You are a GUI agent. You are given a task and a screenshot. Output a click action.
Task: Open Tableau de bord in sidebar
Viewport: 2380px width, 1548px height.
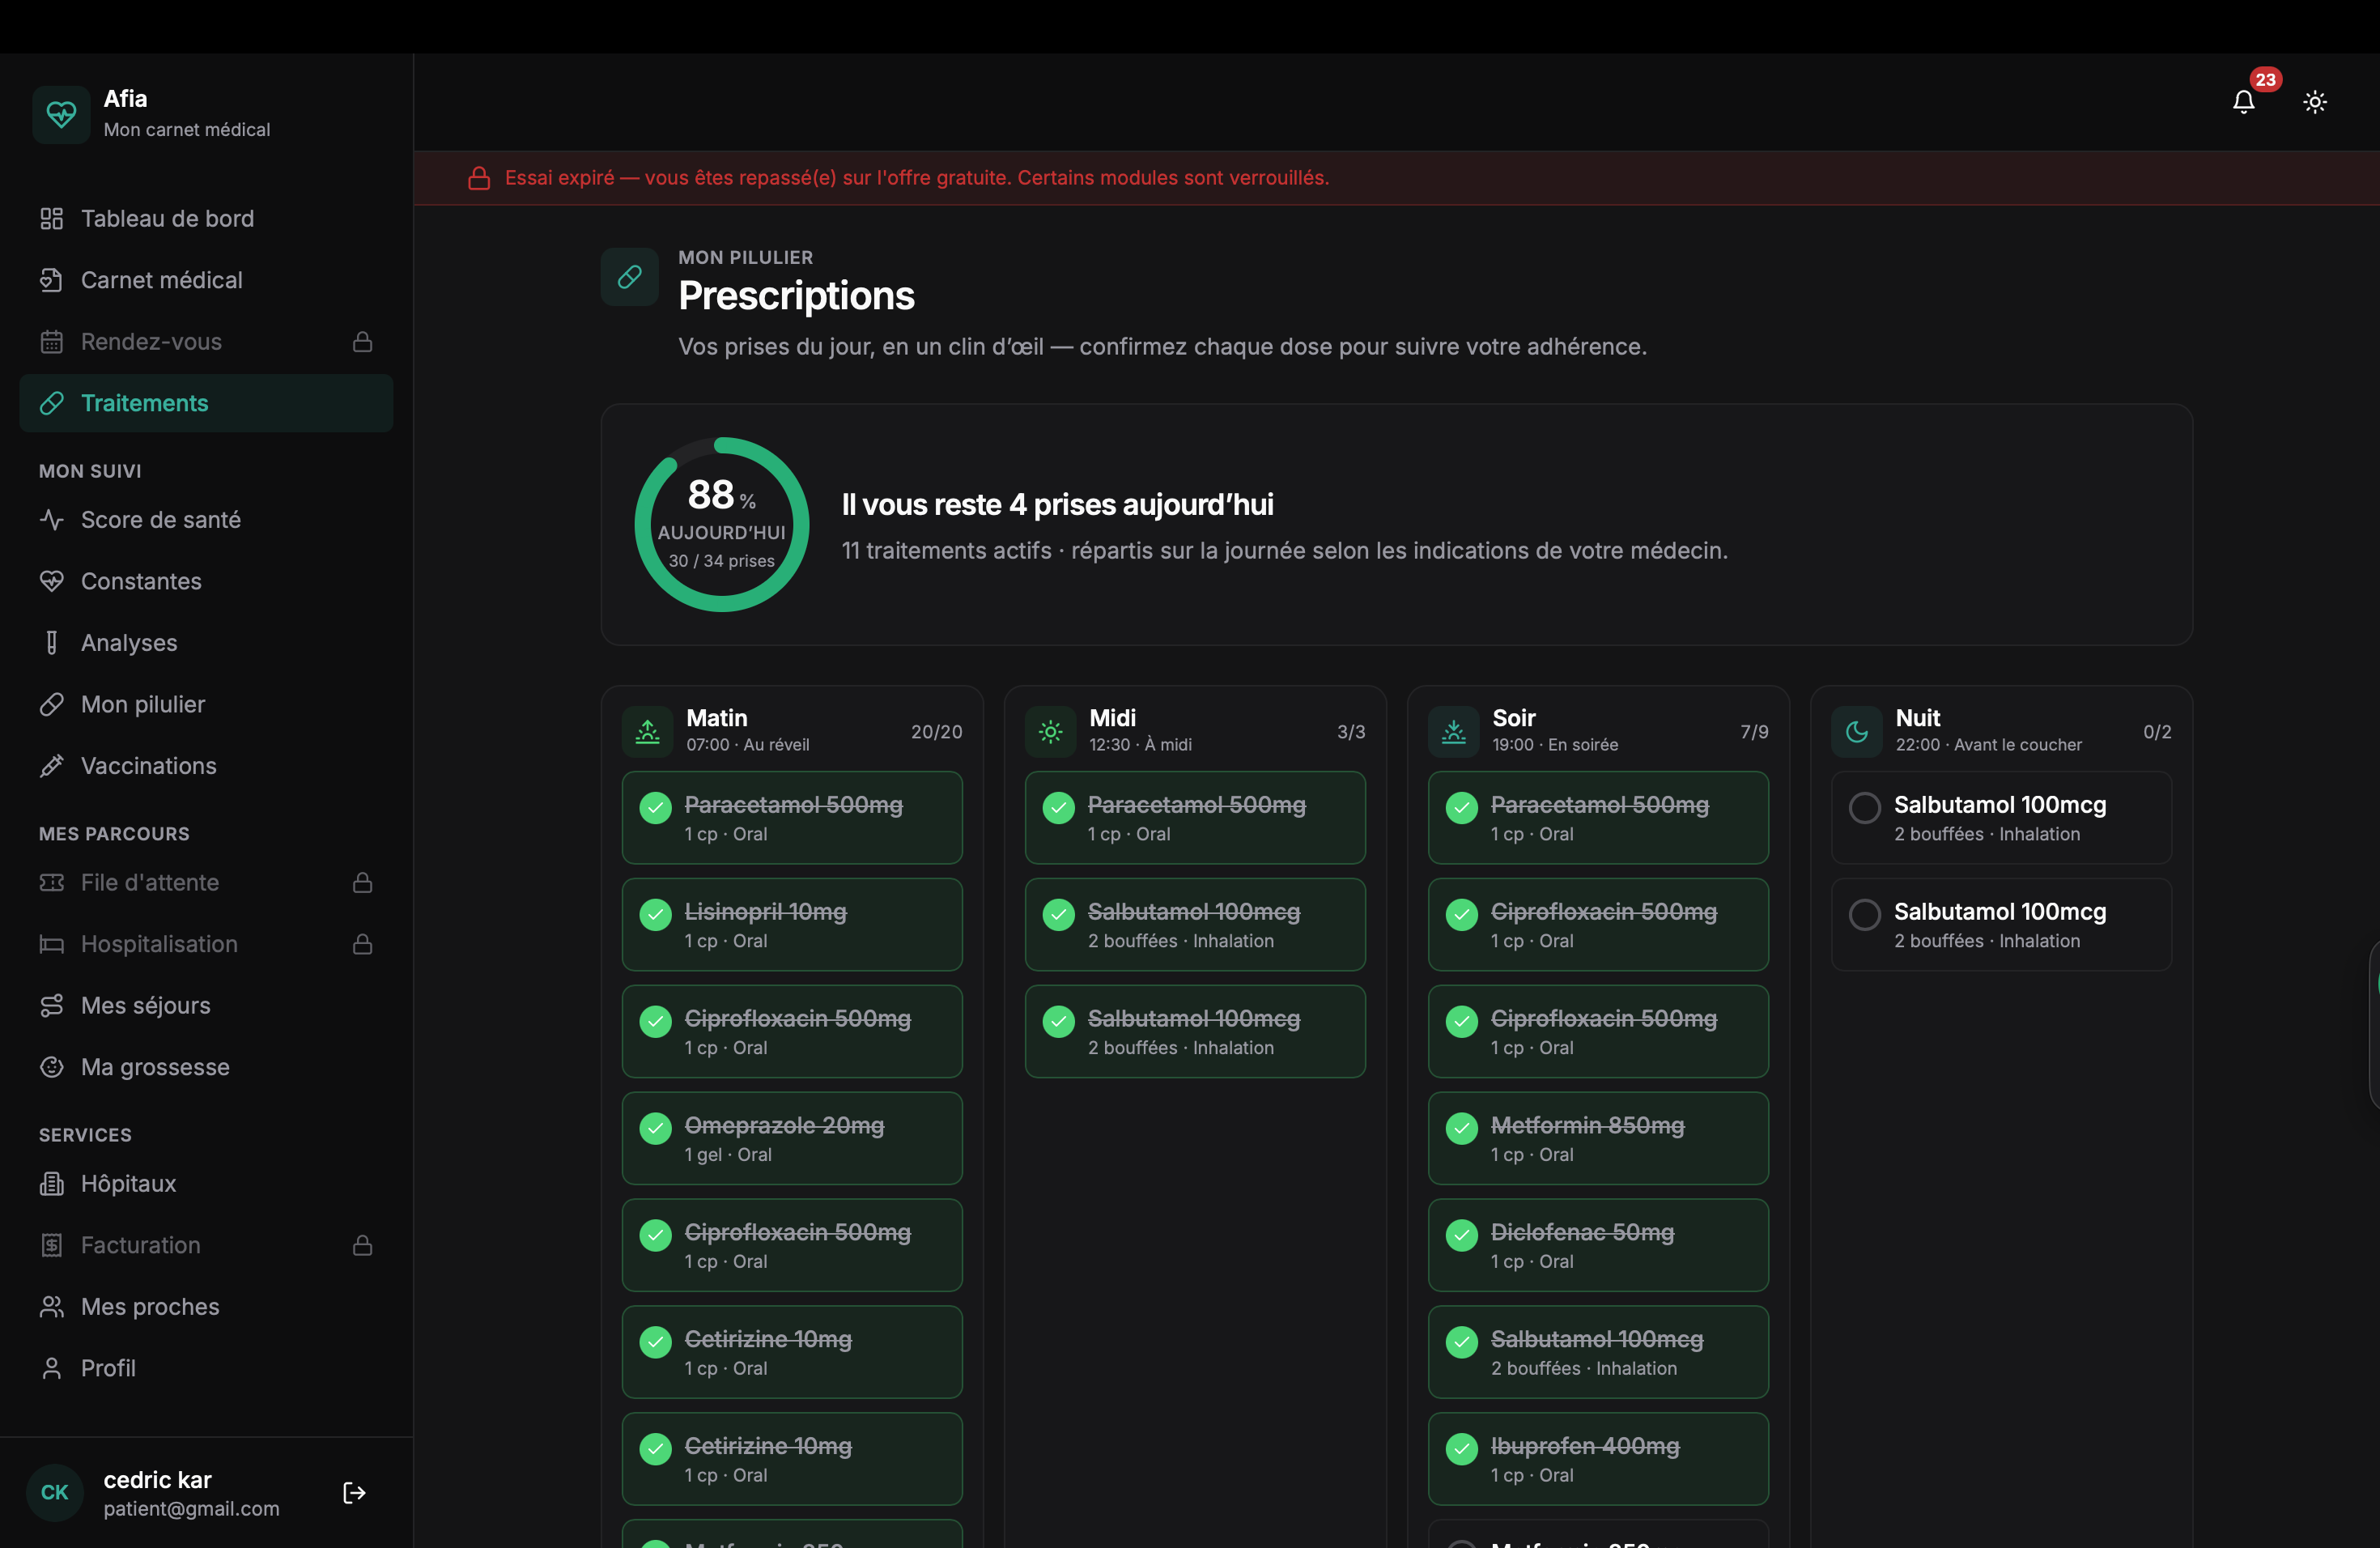[x=206, y=219]
